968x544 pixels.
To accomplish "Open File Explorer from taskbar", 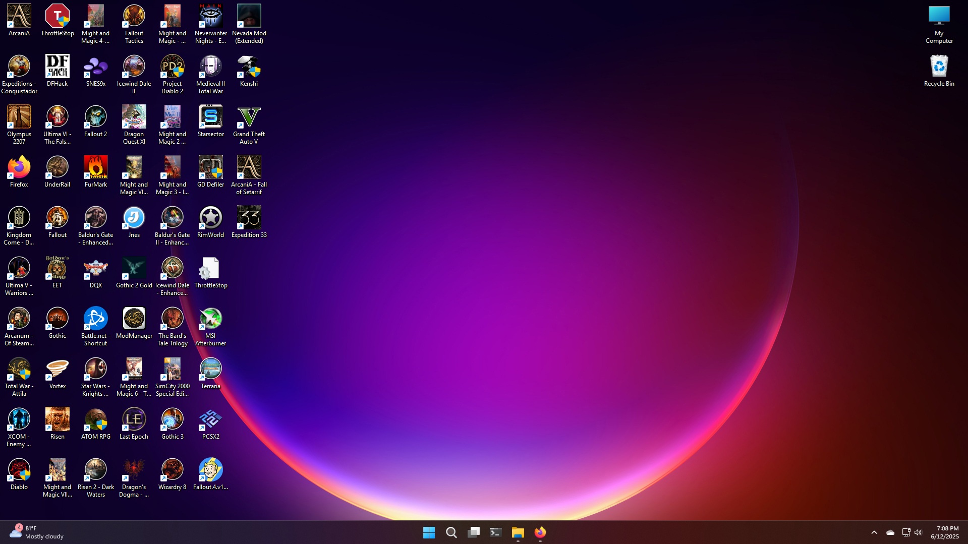I will [518, 532].
